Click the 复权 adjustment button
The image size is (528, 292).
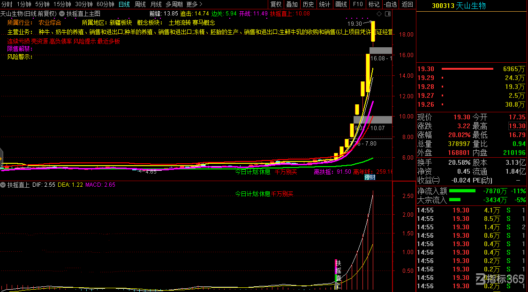pyautogui.click(x=276, y=4)
